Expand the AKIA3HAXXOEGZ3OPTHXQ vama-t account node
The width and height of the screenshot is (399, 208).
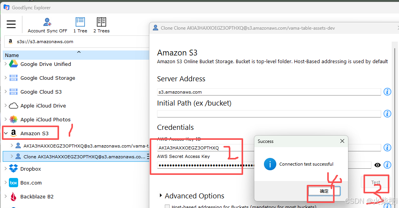[x=12, y=146]
